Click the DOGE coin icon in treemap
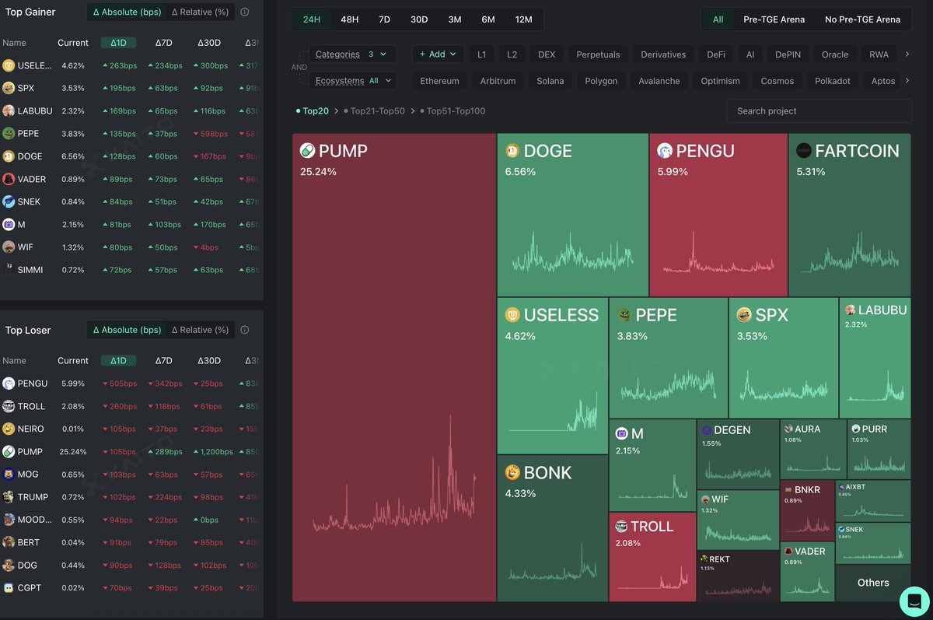Image resolution: width=933 pixels, height=620 pixels. point(512,151)
